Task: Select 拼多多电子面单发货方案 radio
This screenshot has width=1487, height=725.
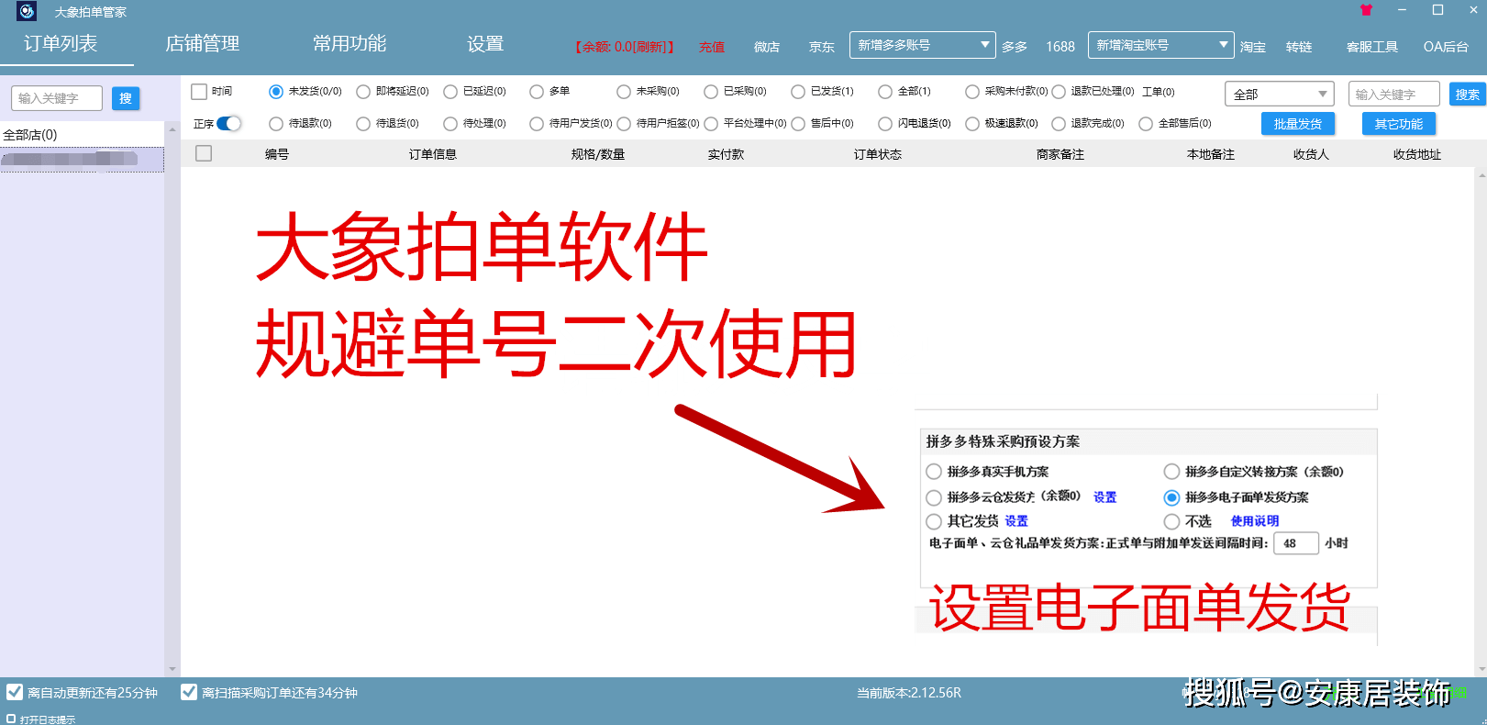Action: coord(1171,497)
